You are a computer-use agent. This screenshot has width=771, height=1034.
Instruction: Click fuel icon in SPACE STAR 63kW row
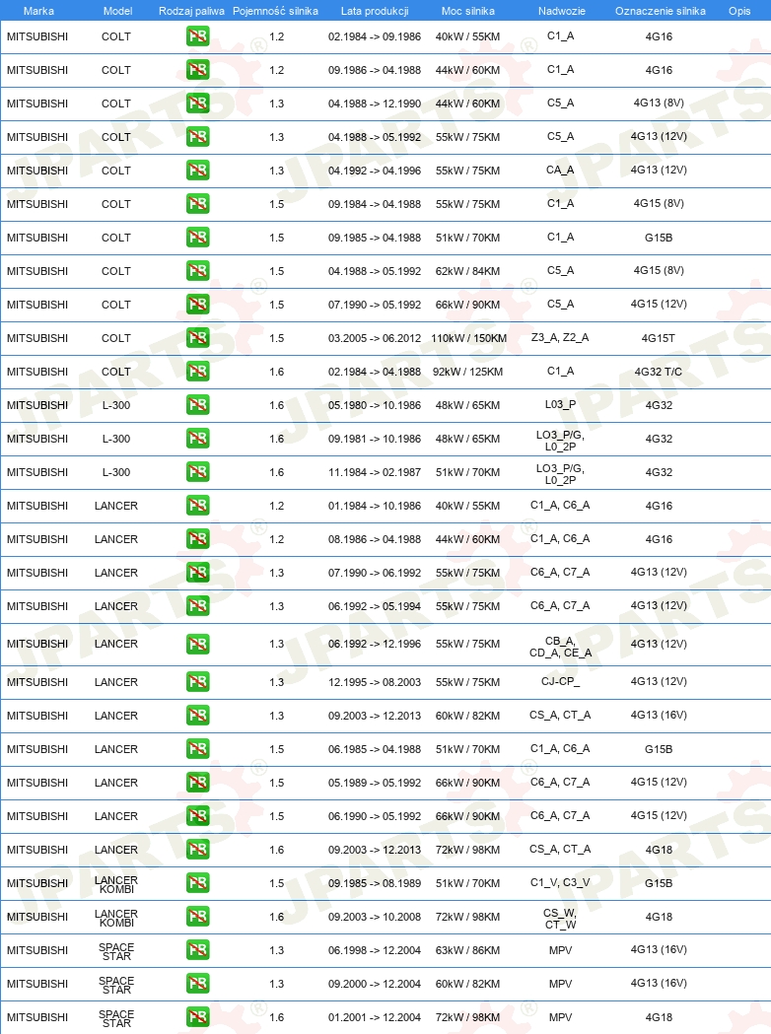pos(198,949)
